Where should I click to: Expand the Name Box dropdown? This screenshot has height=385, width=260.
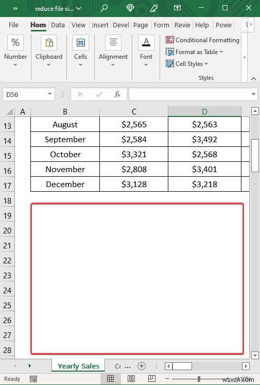click(x=49, y=94)
